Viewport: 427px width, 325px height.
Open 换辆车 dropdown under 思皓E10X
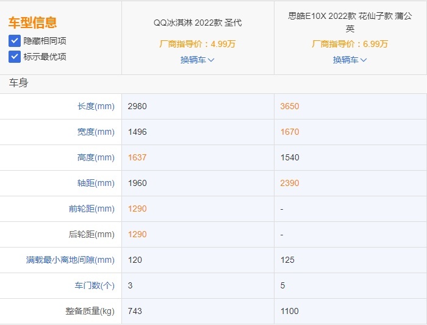coord(350,60)
